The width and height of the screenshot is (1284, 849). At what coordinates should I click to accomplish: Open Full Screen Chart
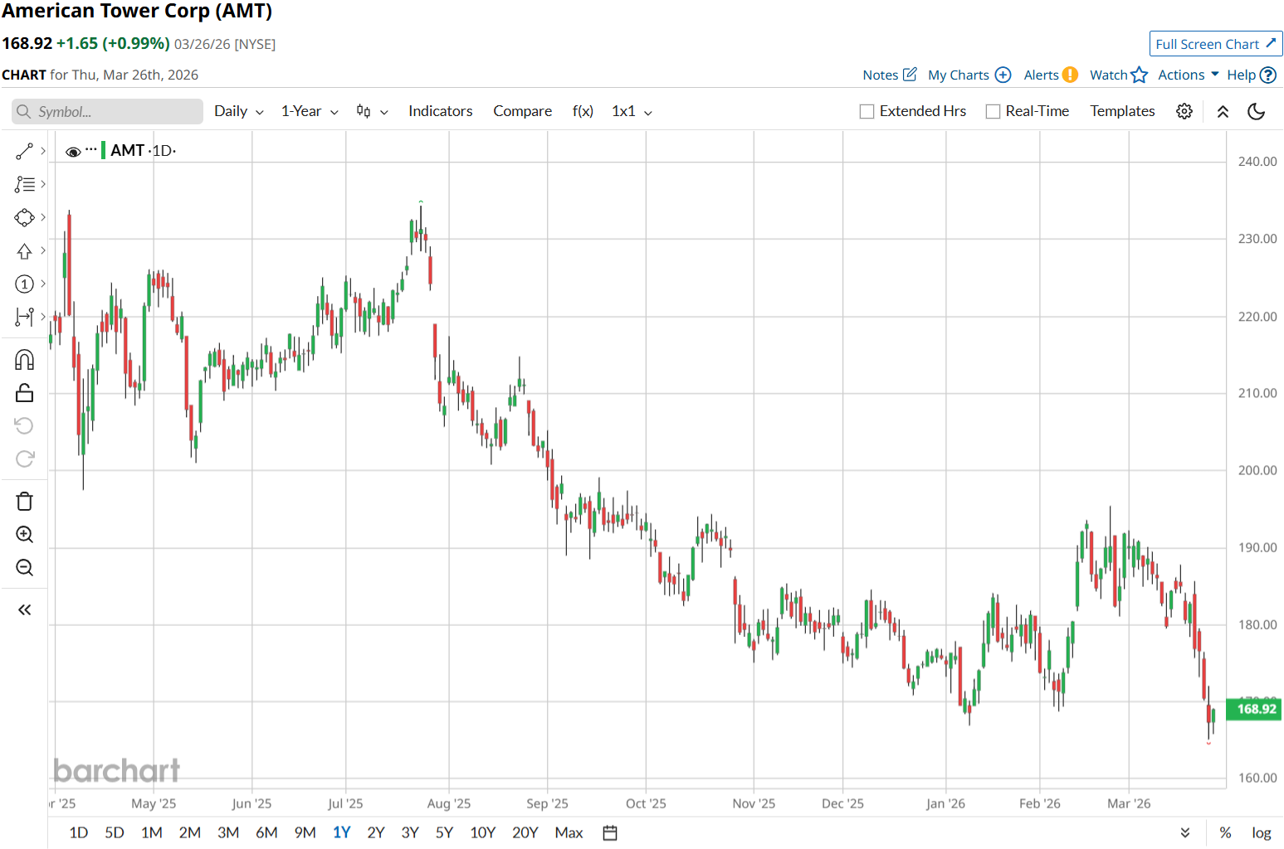pos(1216,44)
